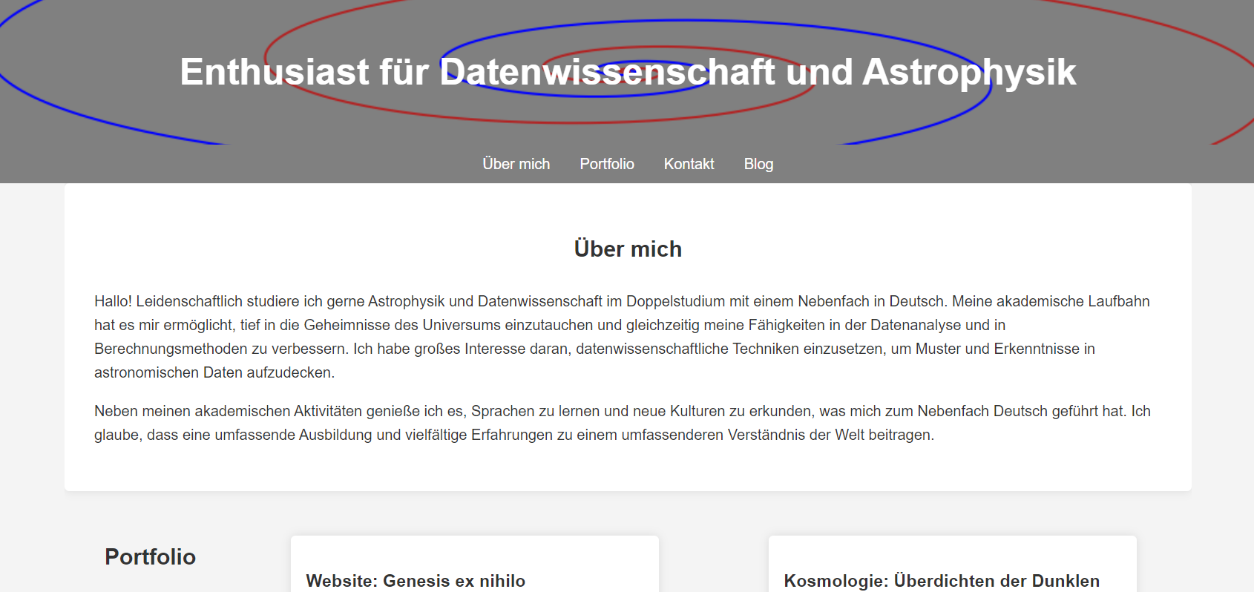Click the red spiral arc below the title
This screenshot has height=592, width=1254.
pos(594,122)
